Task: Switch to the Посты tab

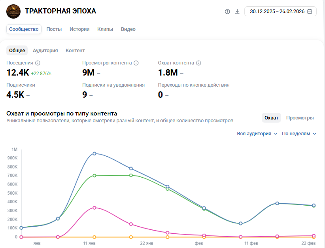Action: (54, 29)
